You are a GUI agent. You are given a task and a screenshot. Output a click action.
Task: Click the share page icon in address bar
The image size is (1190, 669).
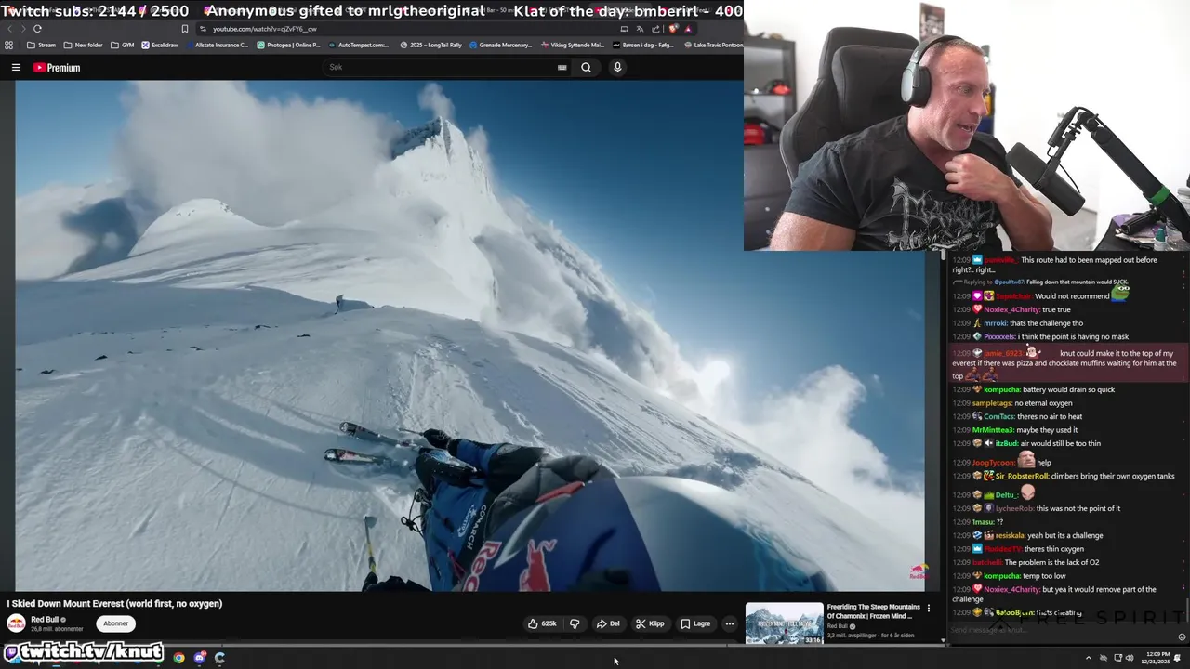tap(654, 29)
